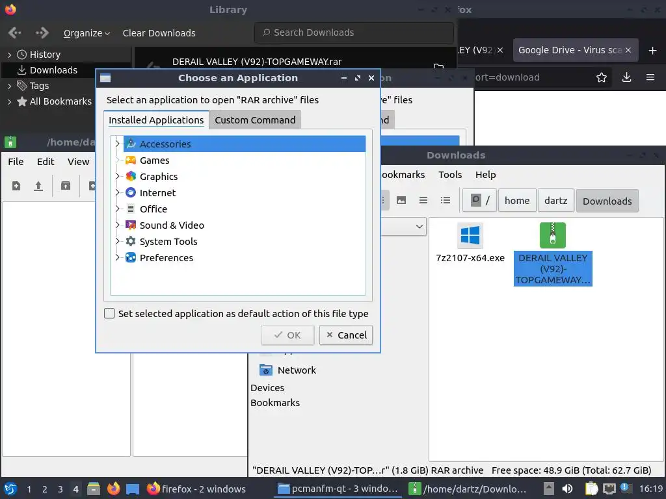This screenshot has width=666, height=499.
Task: Click the Search Downloads field
Action: pos(354,32)
